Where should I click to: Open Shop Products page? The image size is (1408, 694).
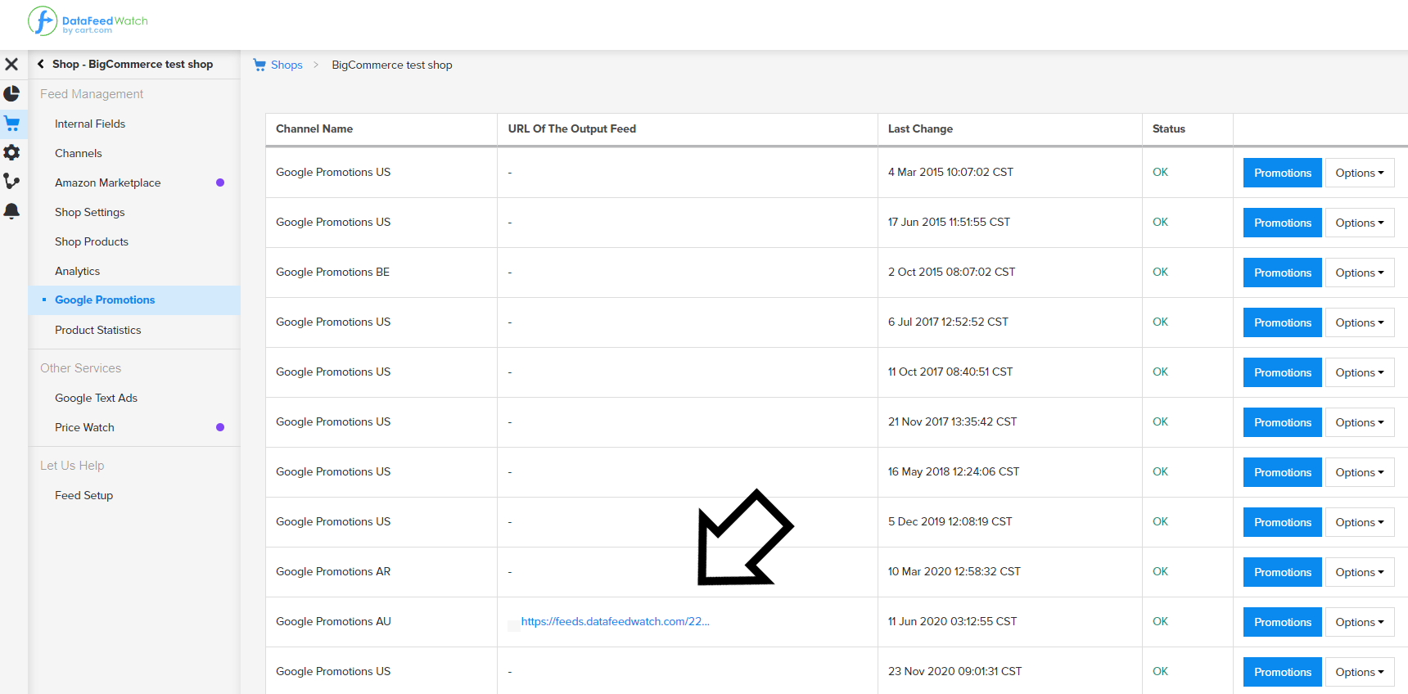click(x=92, y=241)
